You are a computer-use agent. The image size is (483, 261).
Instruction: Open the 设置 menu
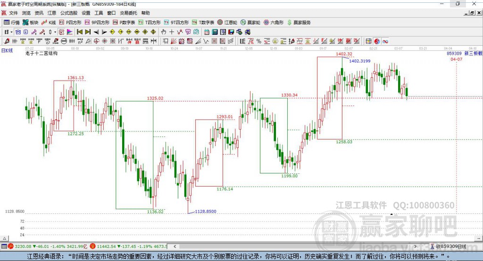86,13
